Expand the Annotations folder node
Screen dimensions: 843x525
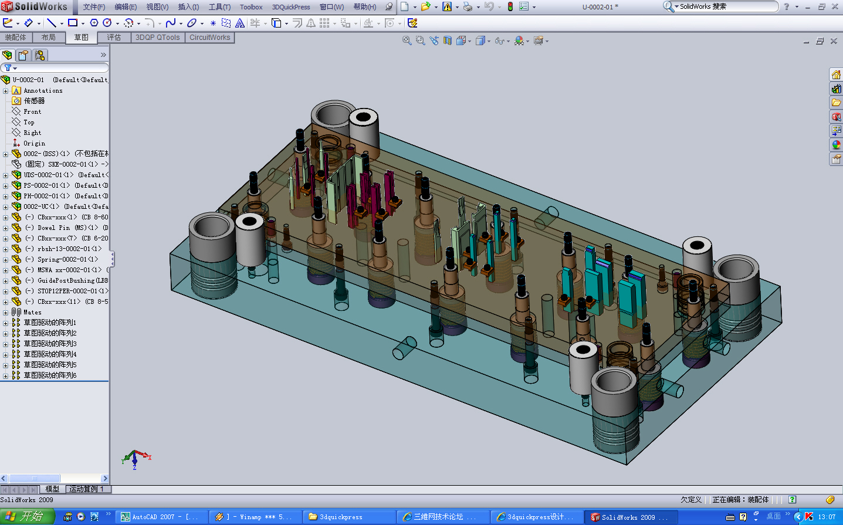click(x=5, y=91)
